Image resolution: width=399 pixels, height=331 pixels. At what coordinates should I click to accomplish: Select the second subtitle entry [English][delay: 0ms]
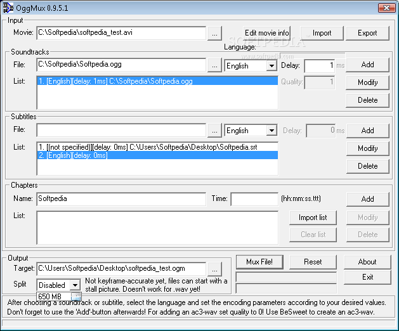click(157, 155)
